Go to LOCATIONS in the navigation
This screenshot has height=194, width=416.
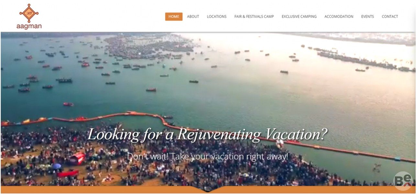tap(217, 16)
